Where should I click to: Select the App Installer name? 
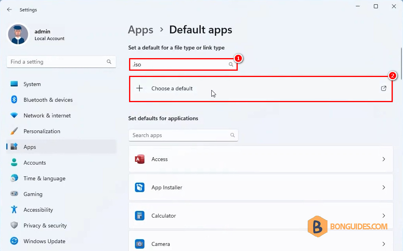click(167, 187)
